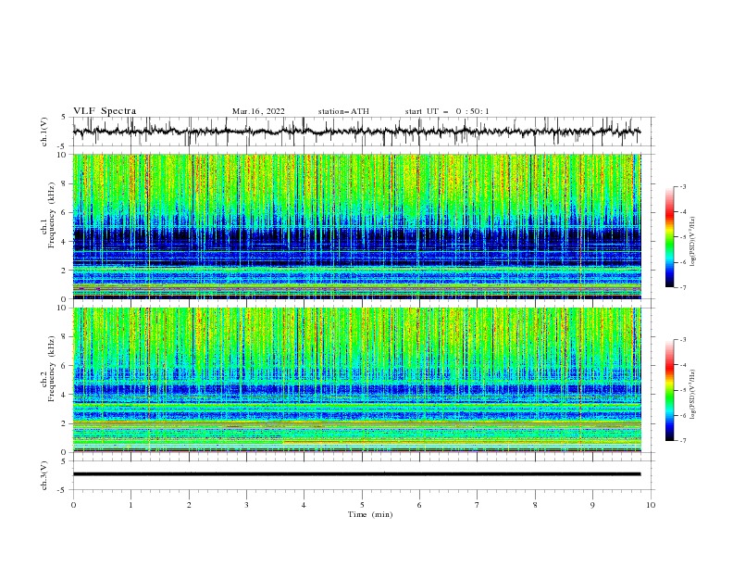Click the time axis tick label "1"
Image resolution: width=733 pixels, height=567 pixels.
pyautogui.click(x=130, y=505)
